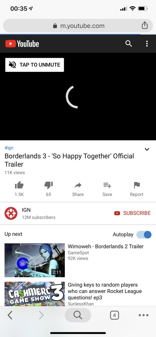Share the Borderlands 3 trailer video

[x=78, y=189]
